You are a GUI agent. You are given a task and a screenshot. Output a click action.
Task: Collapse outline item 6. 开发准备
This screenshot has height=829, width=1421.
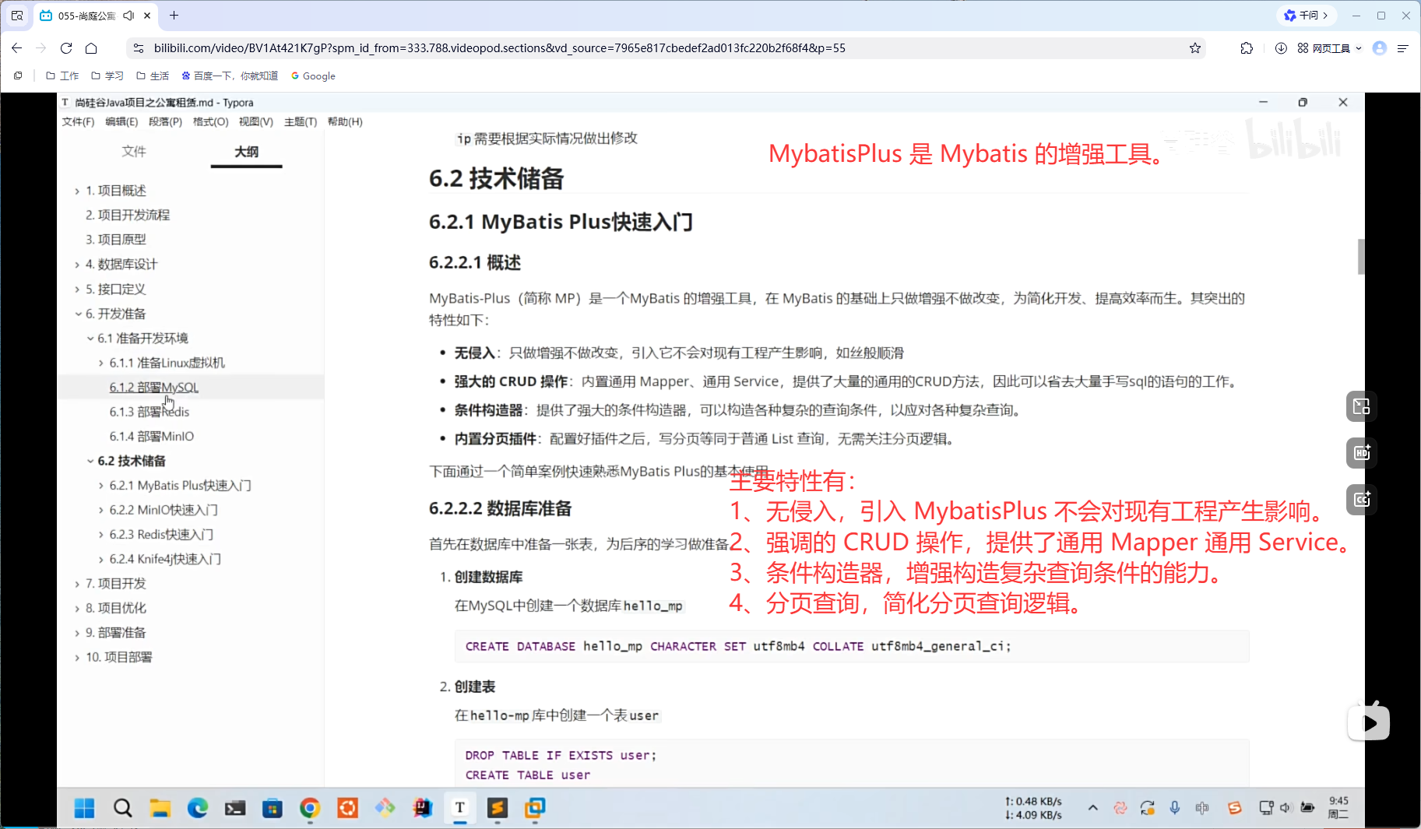78,314
